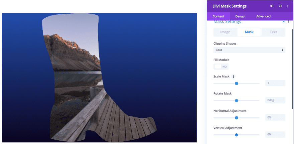Click the Horizontal Adjustment label
The width and height of the screenshot is (294, 144).
(x=230, y=111)
